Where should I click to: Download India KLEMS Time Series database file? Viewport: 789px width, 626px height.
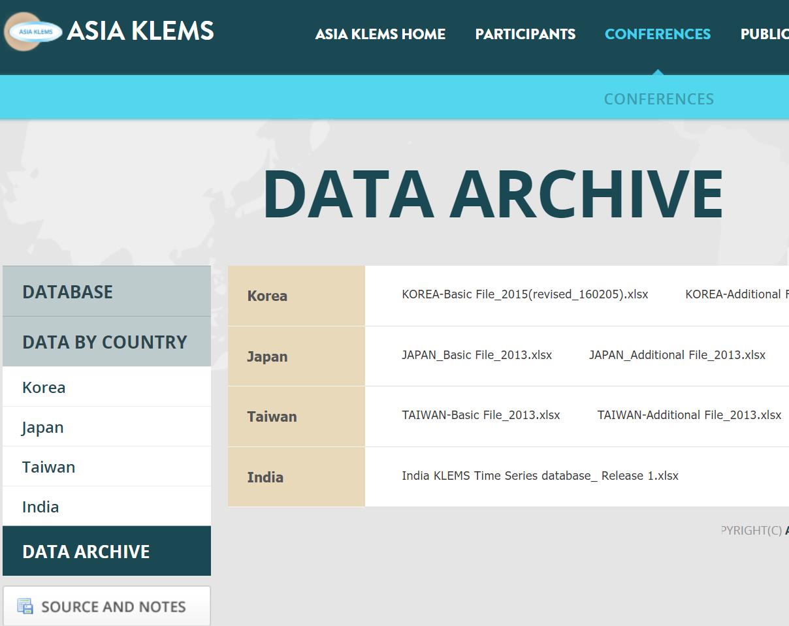click(539, 476)
